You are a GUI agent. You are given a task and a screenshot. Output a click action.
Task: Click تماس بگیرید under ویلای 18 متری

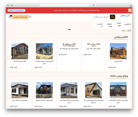14,106
